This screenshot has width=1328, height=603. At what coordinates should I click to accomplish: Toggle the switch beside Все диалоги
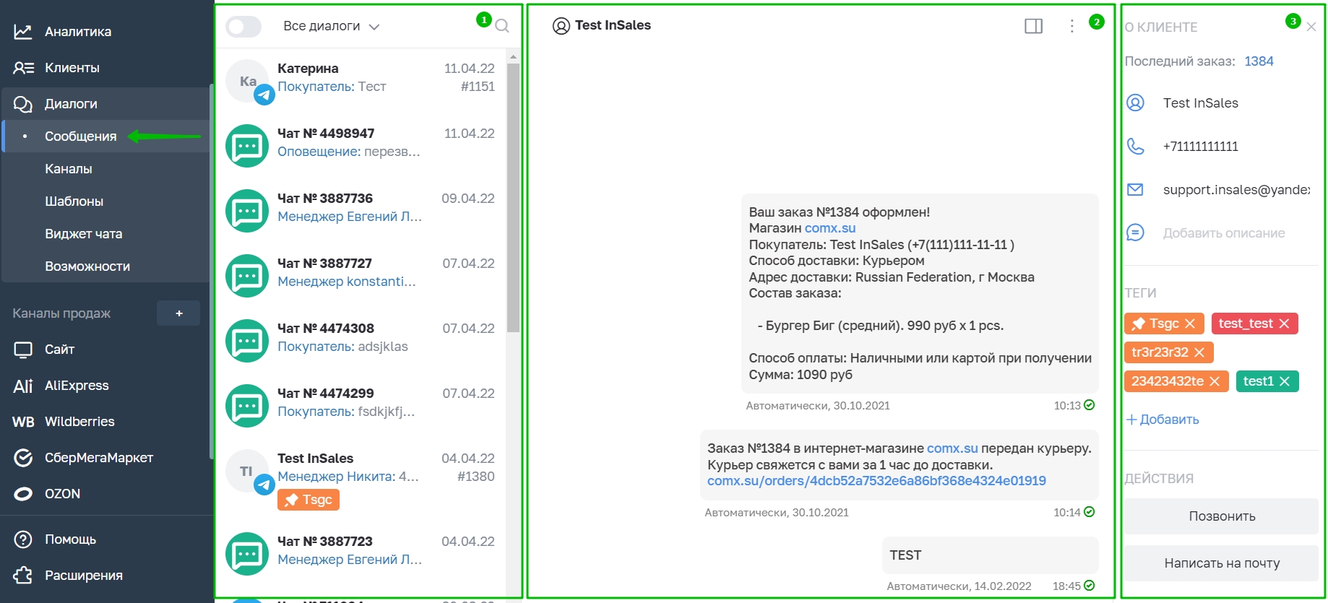tap(243, 27)
